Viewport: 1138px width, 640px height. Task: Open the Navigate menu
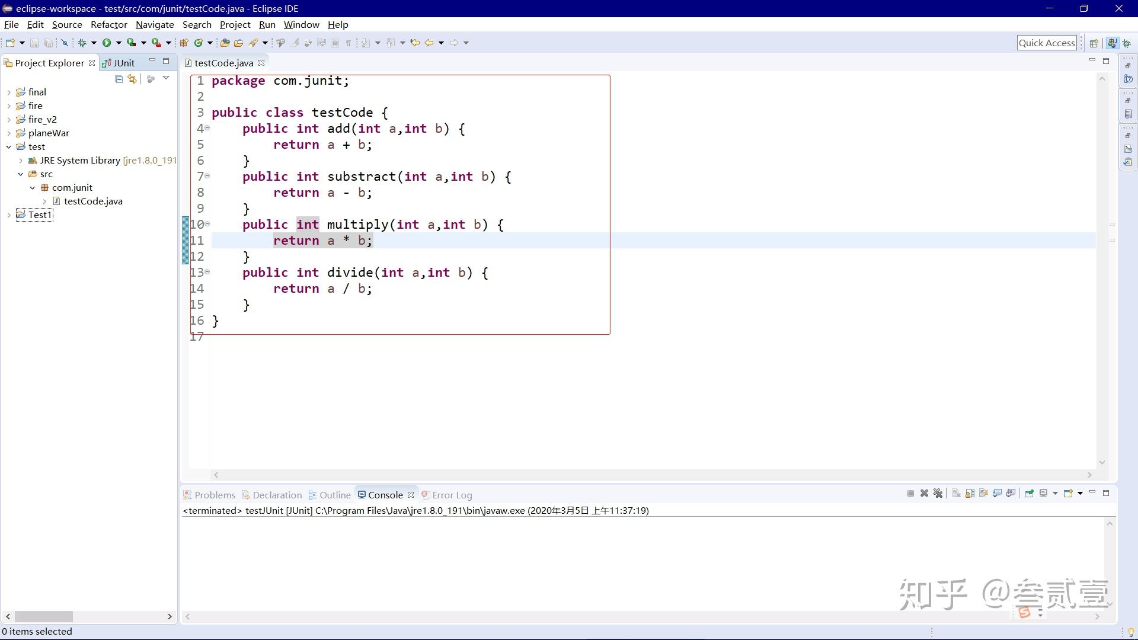tap(155, 25)
